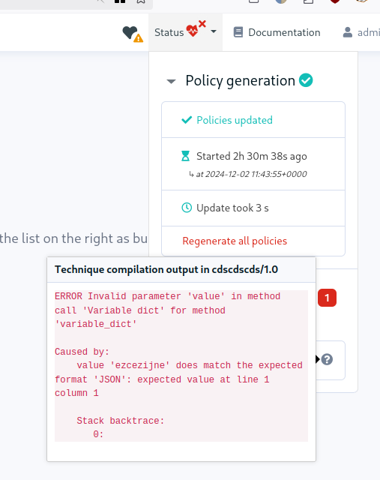
Task: Open the Status dropdown caret
Action: tap(214, 31)
